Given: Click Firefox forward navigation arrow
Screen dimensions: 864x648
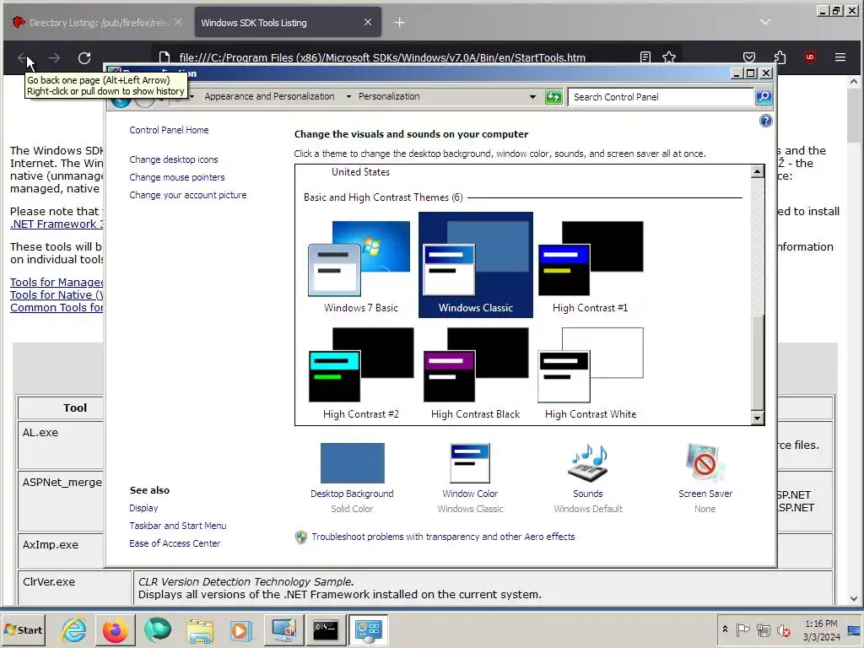Looking at the screenshot, I should [x=54, y=58].
